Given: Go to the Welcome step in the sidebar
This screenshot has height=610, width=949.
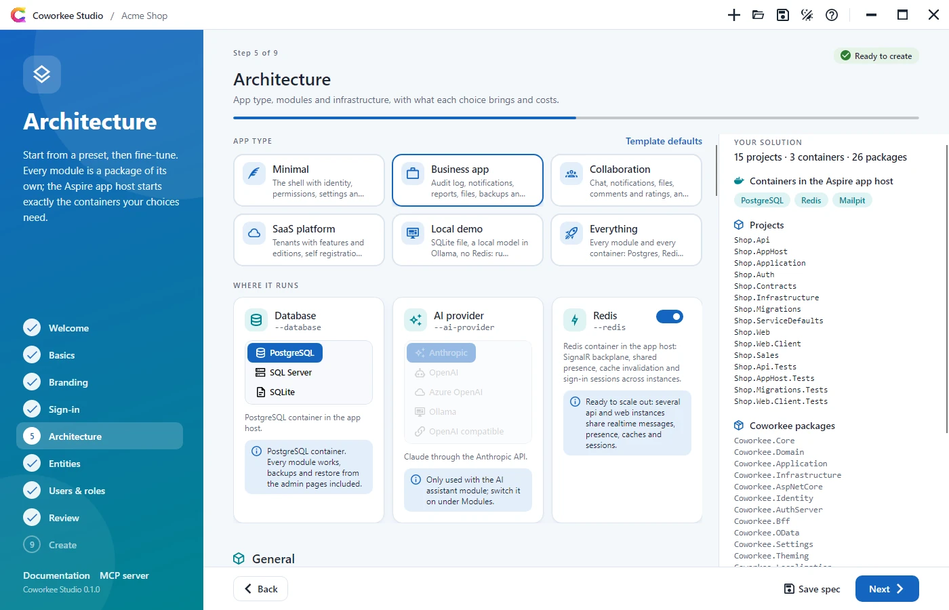Looking at the screenshot, I should 100,328.
